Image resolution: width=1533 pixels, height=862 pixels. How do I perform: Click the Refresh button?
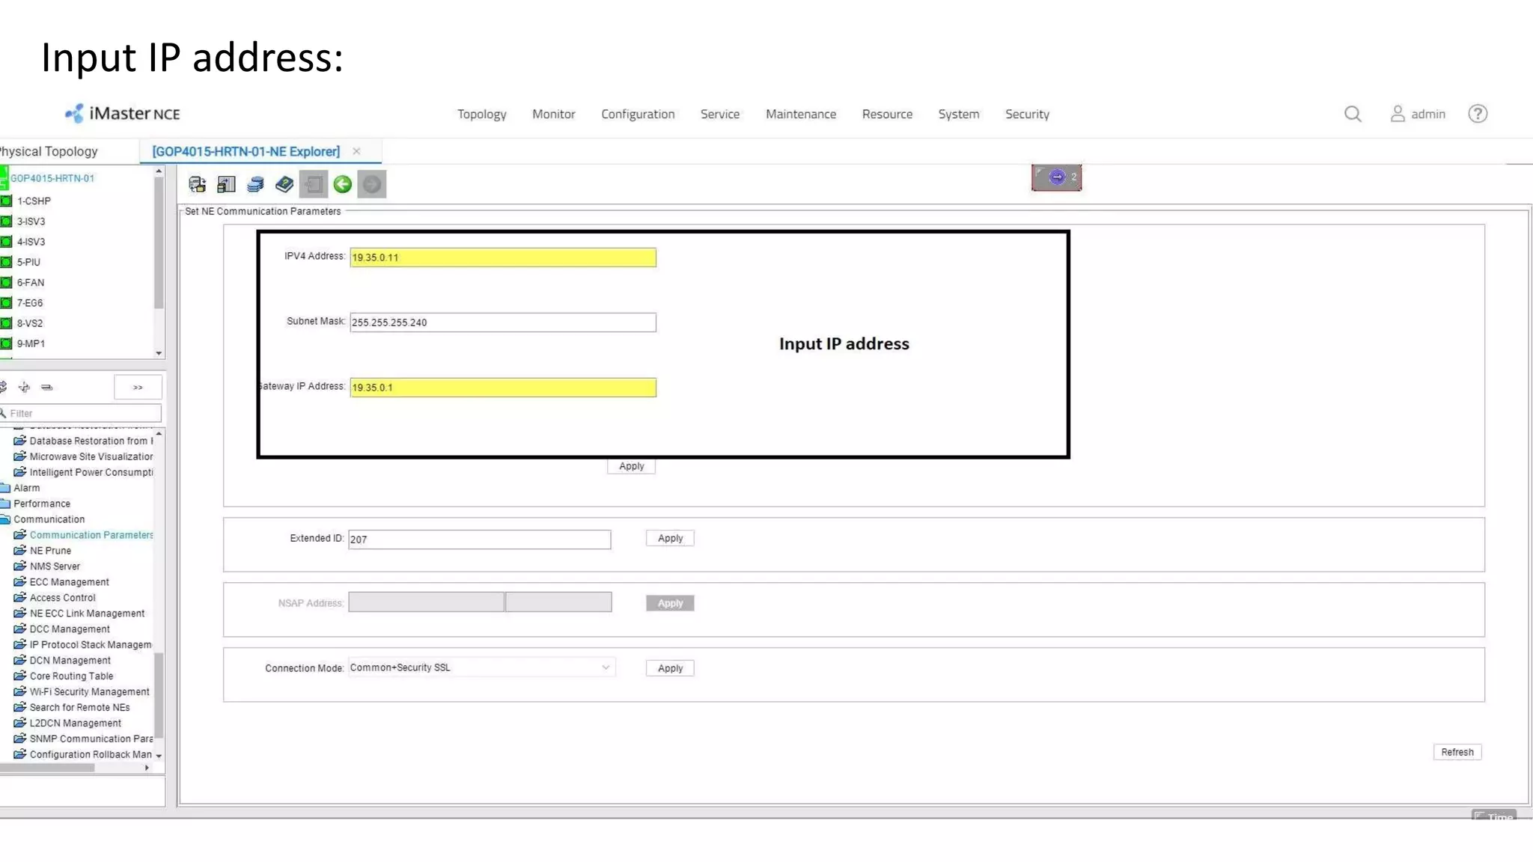1457,752
